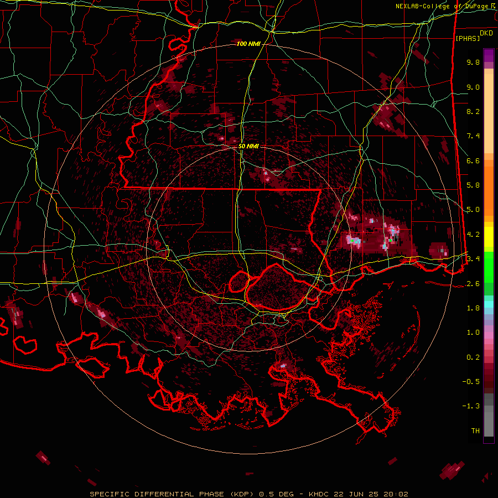The image size is (498, 498).
Task: Click the gray bottom segment of the color bar
Action: tap(489, 424)
